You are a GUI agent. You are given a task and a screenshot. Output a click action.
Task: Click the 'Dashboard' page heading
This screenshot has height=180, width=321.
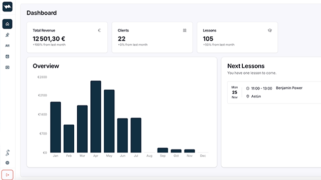click(x=42, y=13)
